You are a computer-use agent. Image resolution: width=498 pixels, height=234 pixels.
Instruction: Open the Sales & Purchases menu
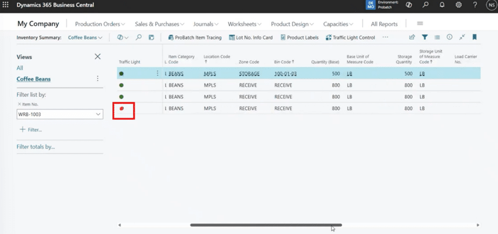(159, 24)
